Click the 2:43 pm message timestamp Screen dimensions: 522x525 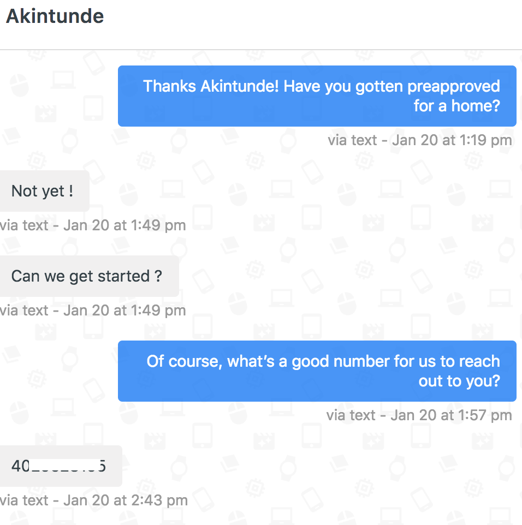(x=94, y=500)
